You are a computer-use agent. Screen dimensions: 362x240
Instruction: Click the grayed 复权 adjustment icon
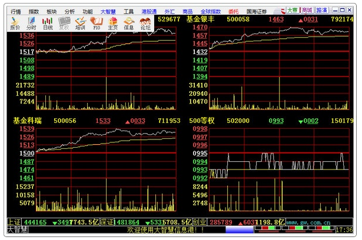pos(64,24)
